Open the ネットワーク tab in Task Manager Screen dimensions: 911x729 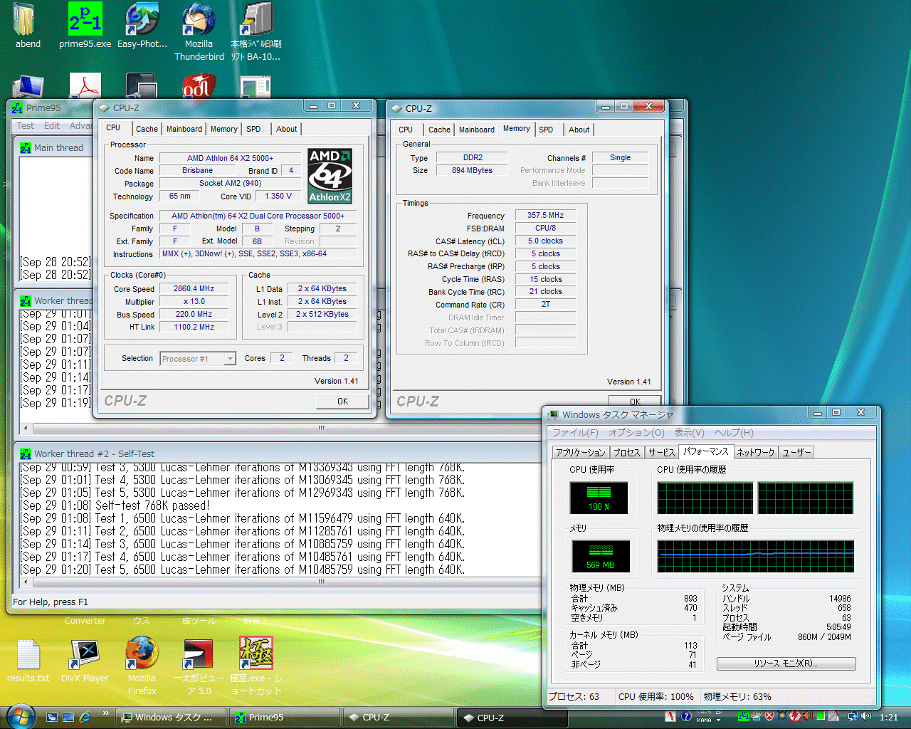pyautogui.click(x=755, y=453)
